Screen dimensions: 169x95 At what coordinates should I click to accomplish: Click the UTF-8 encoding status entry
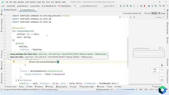[151, 89]
